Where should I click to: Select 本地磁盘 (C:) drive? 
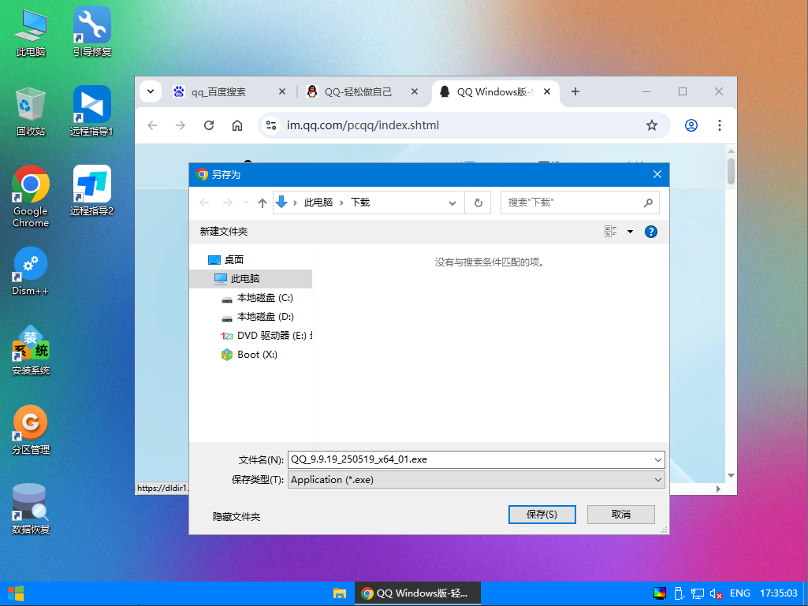click(x=256, y=298)
